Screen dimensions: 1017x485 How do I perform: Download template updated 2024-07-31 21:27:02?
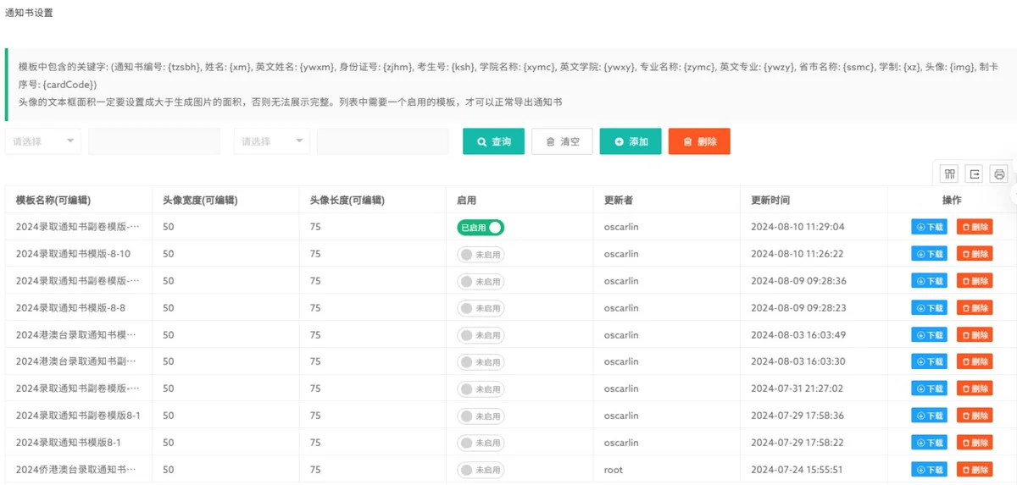pos(929,389)
